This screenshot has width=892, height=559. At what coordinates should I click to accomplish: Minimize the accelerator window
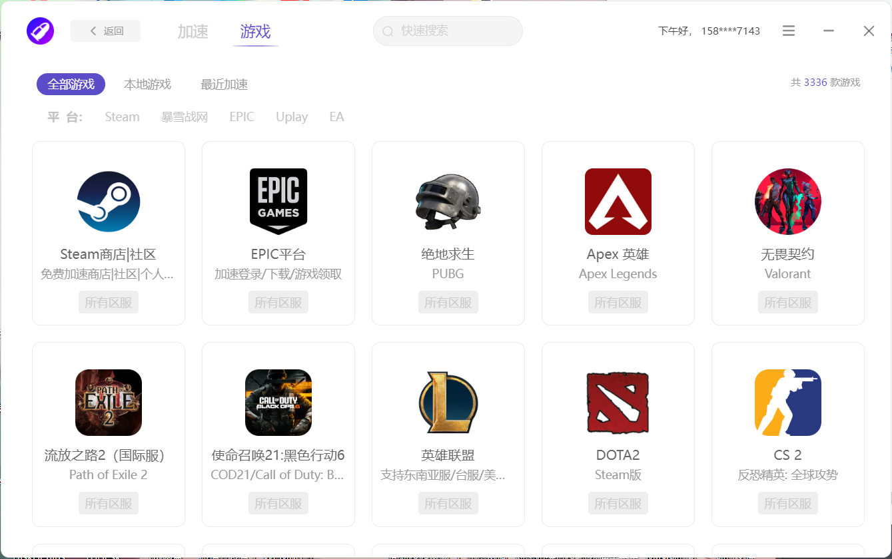pos(829,31)
